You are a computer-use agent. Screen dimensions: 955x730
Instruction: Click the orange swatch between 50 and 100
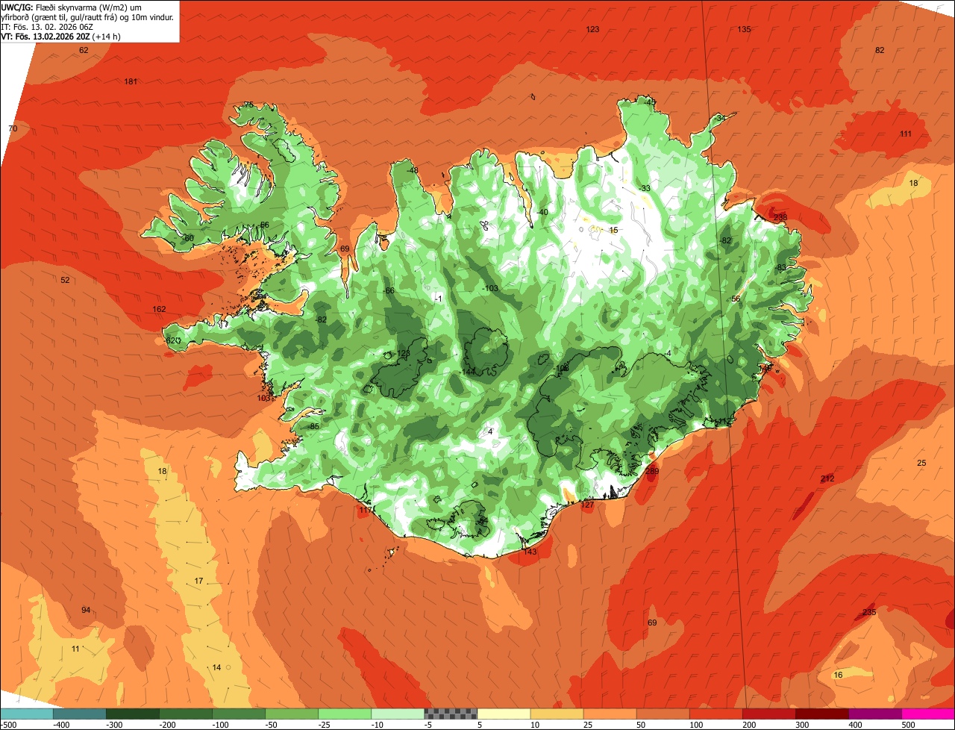[x=663, y=714]
